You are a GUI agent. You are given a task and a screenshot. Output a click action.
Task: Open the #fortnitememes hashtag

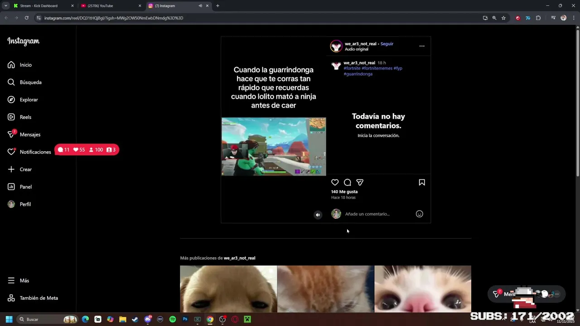pos(377,68)
